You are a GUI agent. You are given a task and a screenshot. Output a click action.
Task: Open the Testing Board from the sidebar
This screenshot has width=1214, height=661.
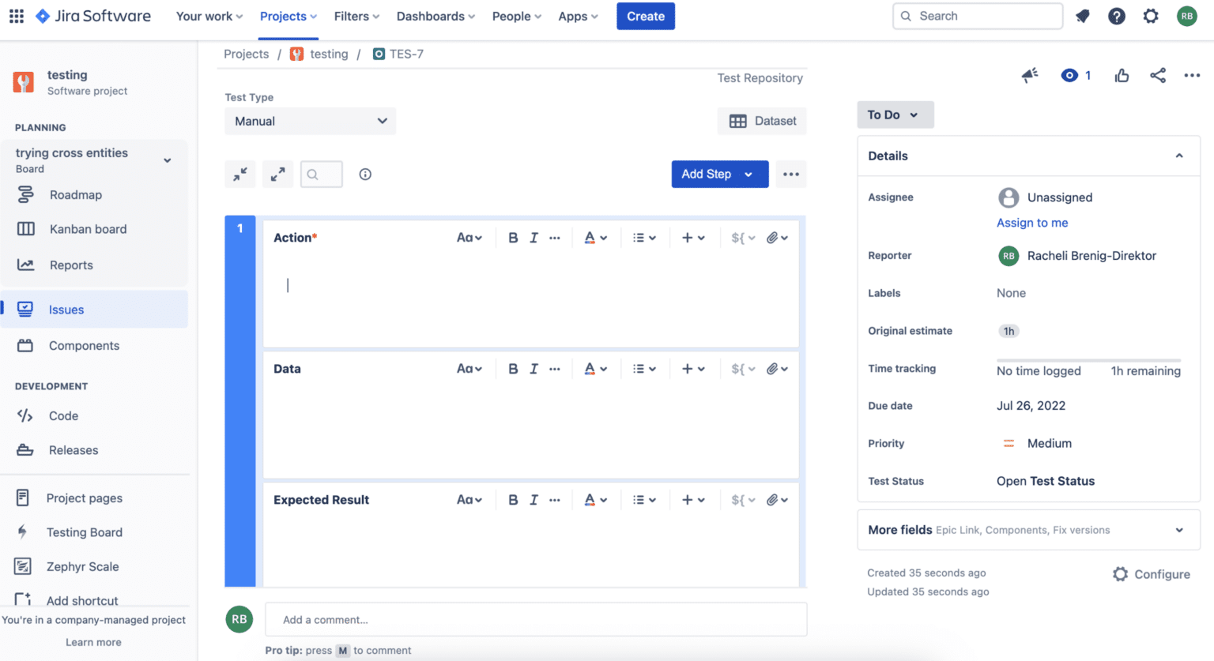click(84, 532)
